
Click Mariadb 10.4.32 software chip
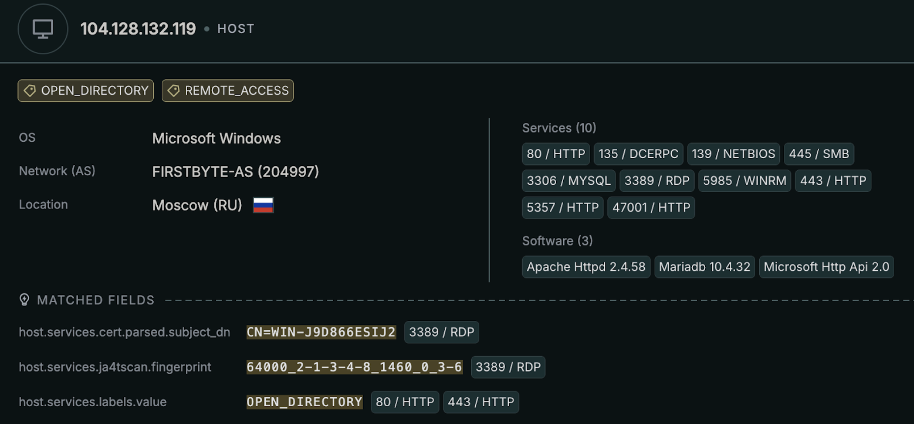[704, 267]
